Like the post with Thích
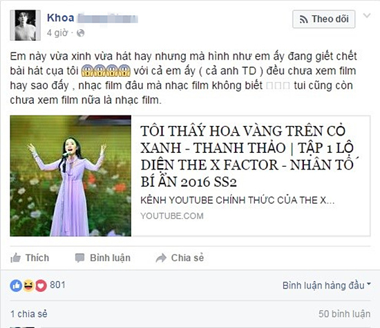 (x=30, y=258)
